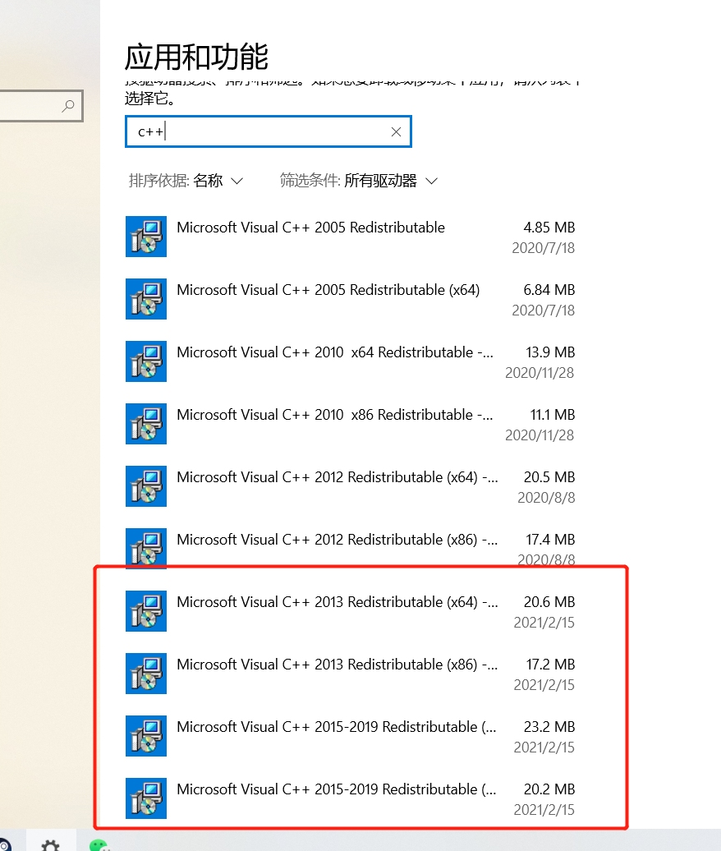Viewport: 721px width, 851px height.
Task: Click the icon of Visual C++ 2013 Redistributable (x86)
Action: (x=146, y=674)
